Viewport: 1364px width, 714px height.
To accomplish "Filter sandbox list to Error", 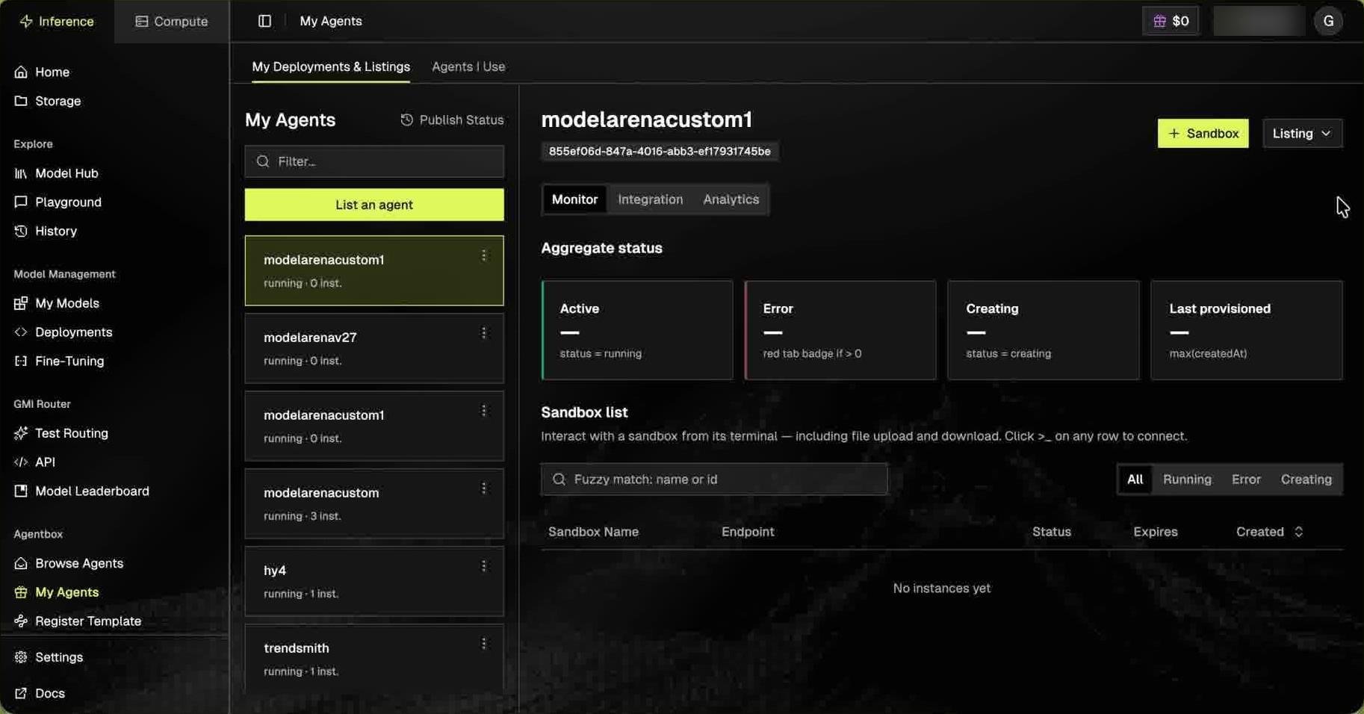I will [x=1246, y=479].
